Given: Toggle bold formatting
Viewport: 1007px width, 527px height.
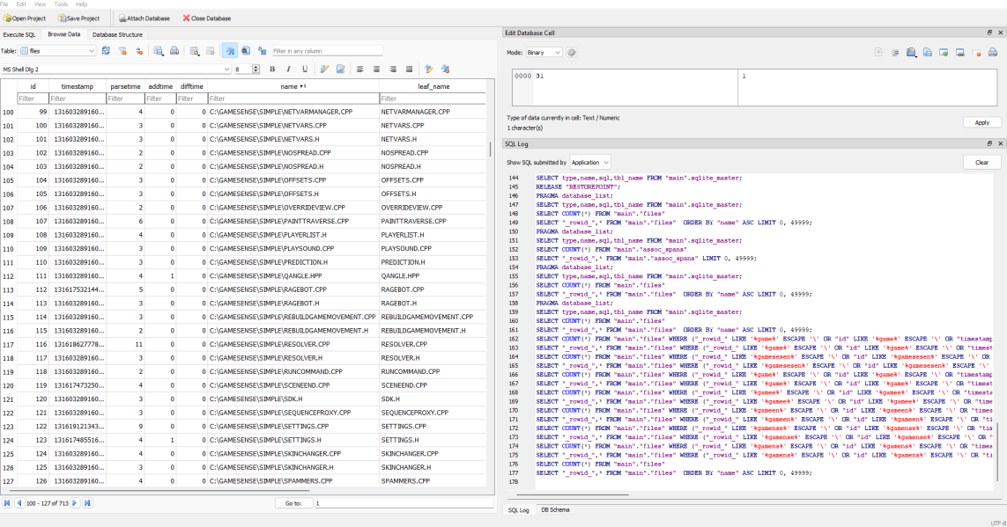Looking at the screenshot, I should click(x=272, y=69).
